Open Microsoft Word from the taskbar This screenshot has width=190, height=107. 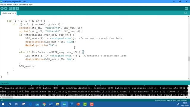[x=51, y=104]
